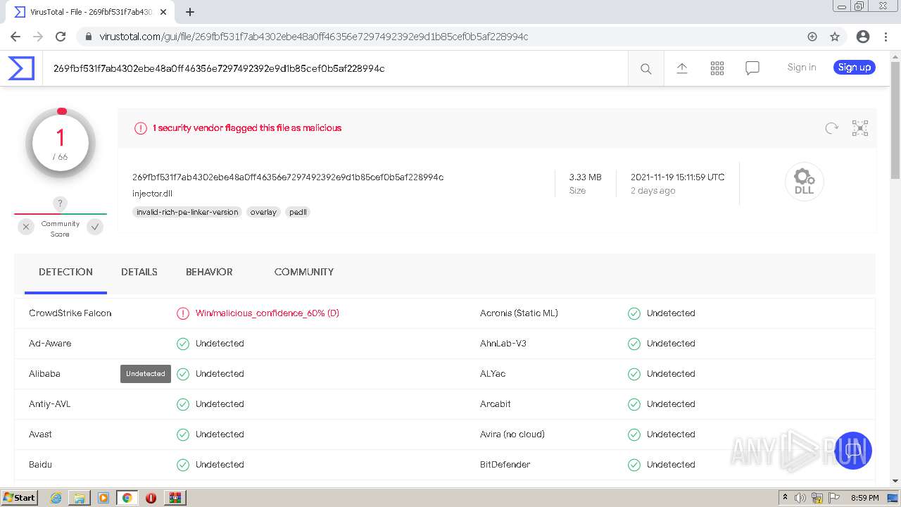Click the search magnifier icon

pos(645,68)
